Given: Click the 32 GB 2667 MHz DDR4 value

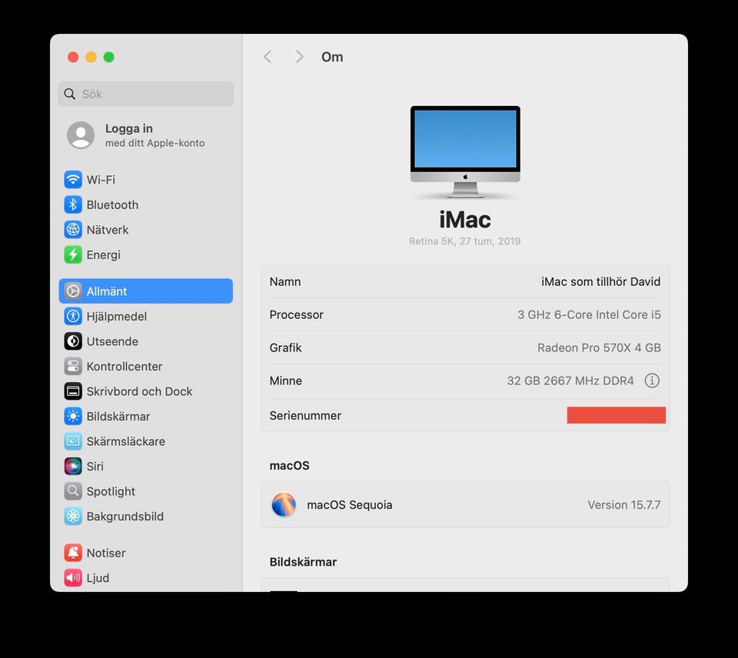Looking at the screenshot, I should pos(570,381).
